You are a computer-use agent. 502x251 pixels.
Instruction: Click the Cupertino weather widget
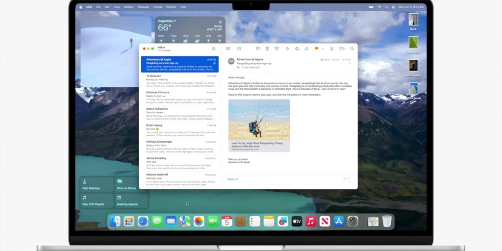tap(190, 30)
